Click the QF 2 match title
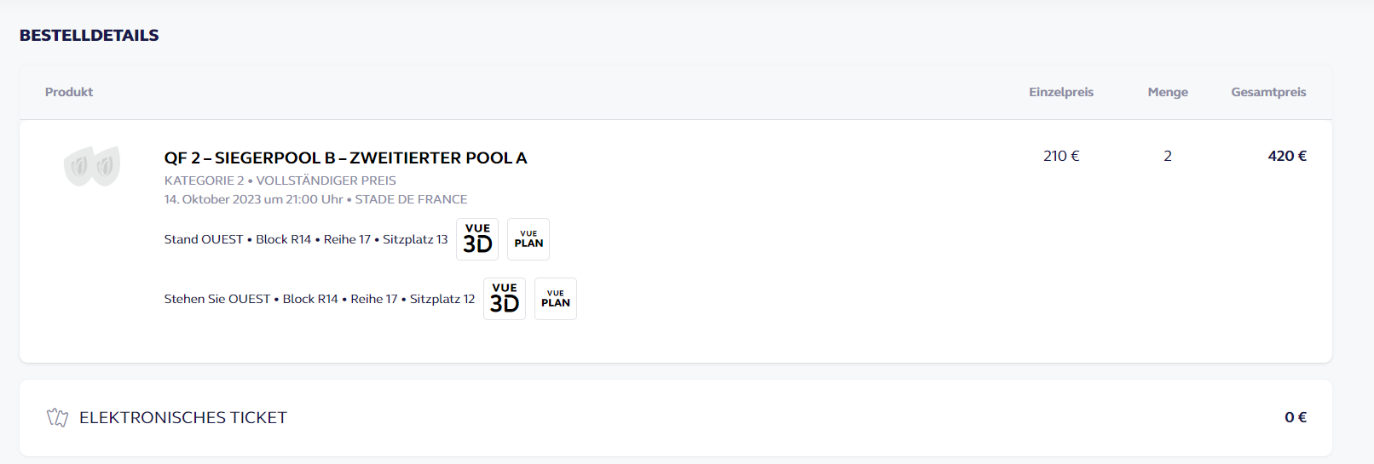The image size is (1374, 464). point(345,158)
